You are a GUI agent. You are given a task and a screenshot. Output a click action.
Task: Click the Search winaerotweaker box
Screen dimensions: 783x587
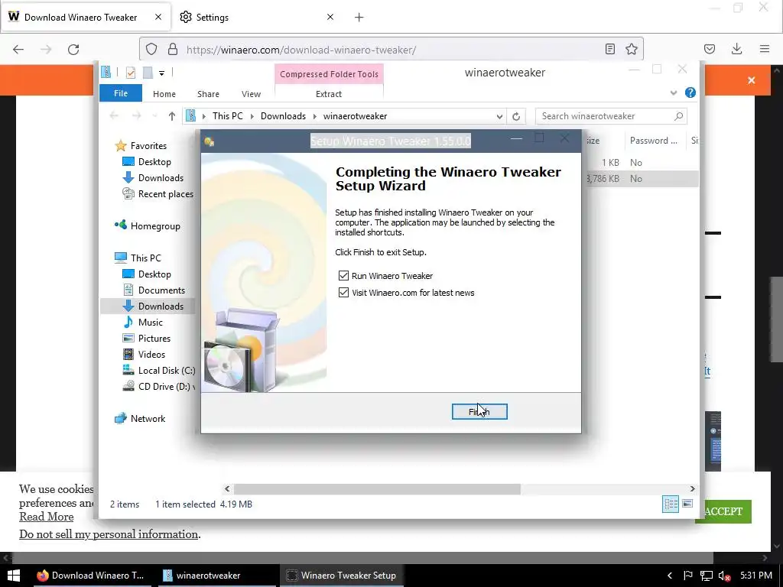[x=610, y=116]
